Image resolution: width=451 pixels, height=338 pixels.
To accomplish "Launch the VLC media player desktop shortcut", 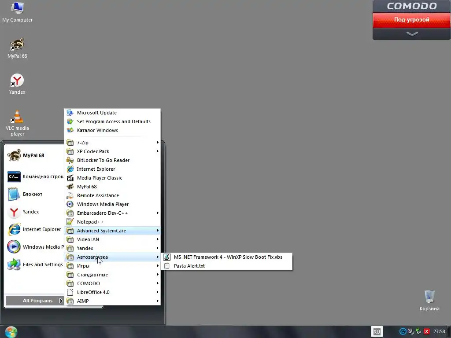I will (x=17, y=123).
